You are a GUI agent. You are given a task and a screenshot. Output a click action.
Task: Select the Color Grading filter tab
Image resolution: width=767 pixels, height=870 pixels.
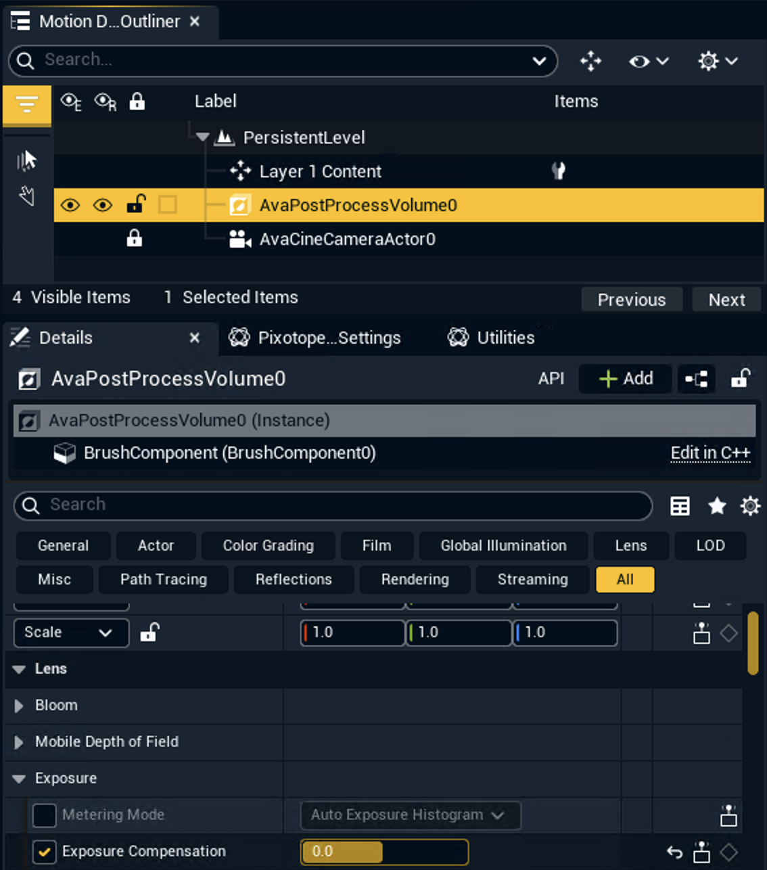click(x=268, y=545)
